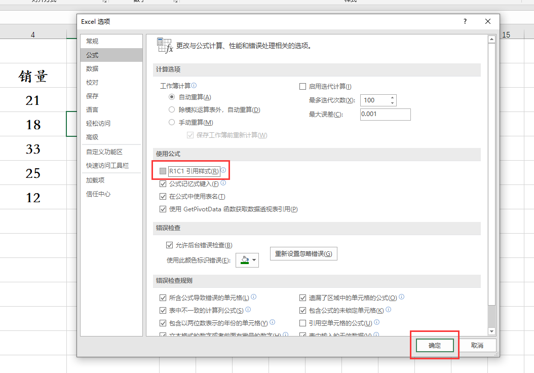Open the 数据 options category
Viewport: 534px width, 373px height.
[x=111, y=68]
